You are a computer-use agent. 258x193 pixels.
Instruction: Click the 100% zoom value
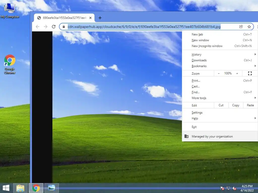pyautogui.click(x=228, y=73)
